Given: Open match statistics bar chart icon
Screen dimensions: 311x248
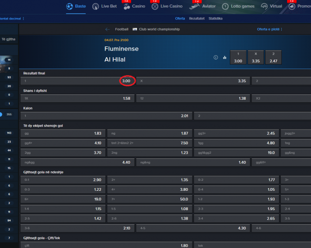Looking at the screenshot, I should tap(224, 58).
